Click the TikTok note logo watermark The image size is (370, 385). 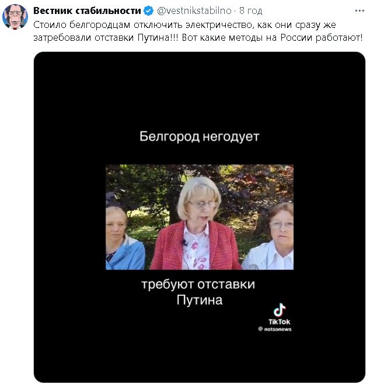280,310
